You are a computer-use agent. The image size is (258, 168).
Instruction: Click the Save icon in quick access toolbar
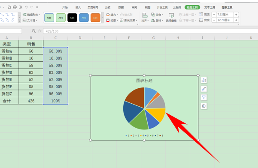(9, 7)
